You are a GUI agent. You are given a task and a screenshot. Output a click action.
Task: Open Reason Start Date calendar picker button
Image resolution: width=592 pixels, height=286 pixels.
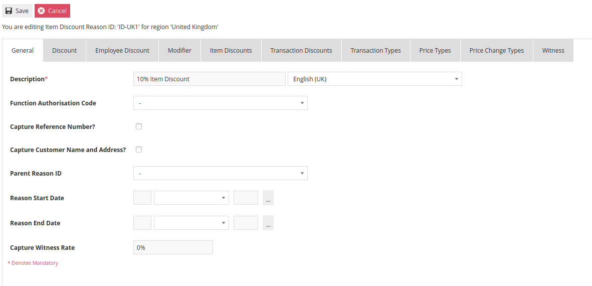tap(268, 198)
